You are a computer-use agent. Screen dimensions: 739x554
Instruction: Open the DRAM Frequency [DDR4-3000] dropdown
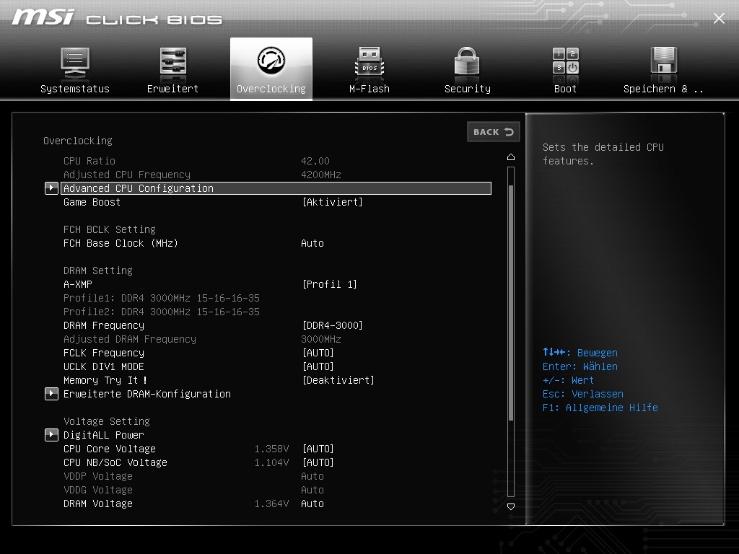(x=332, y=325)
